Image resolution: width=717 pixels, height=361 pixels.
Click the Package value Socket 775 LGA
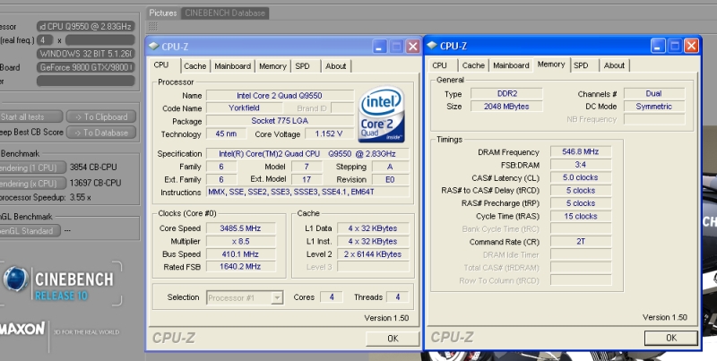coord(280,121)
